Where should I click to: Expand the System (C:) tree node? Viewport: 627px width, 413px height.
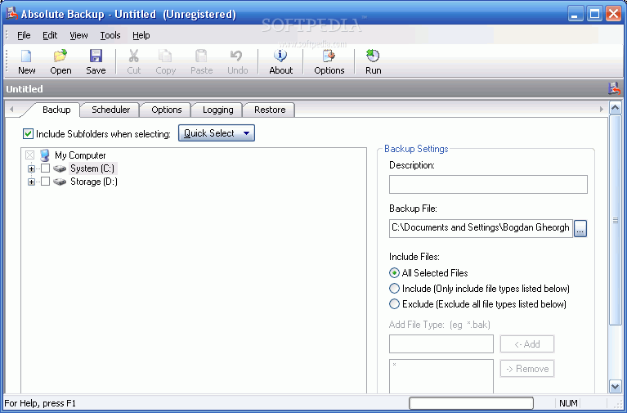31,169
